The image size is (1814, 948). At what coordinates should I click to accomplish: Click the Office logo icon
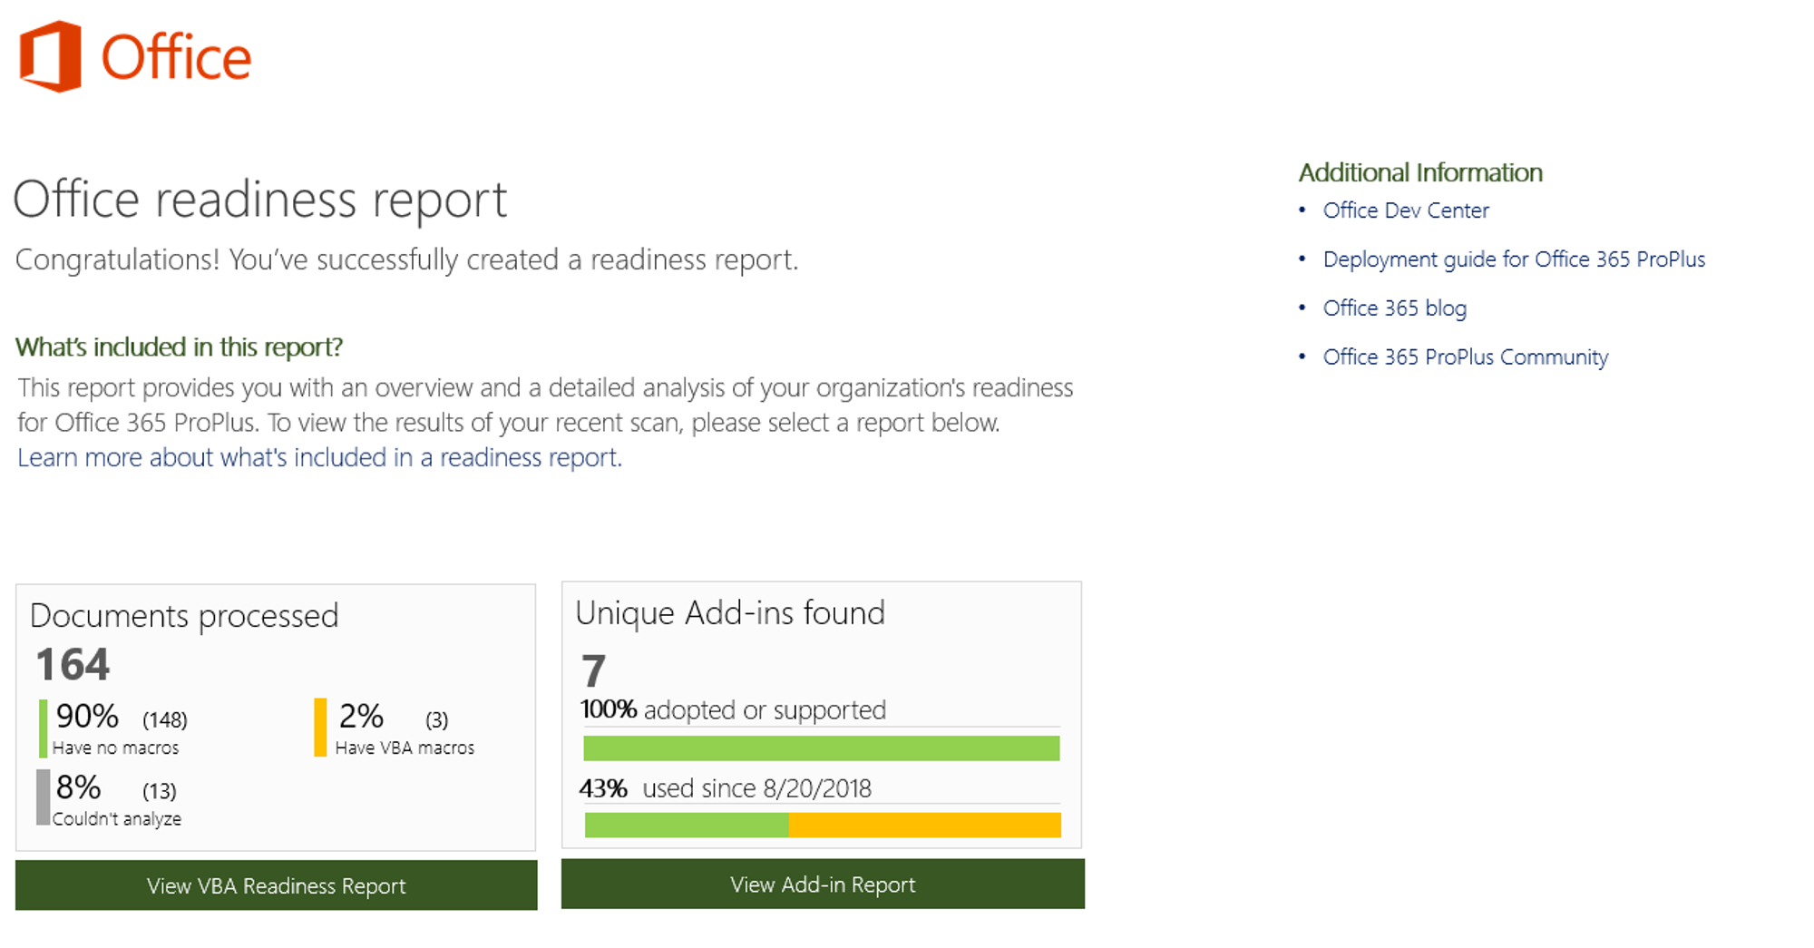click(50, 56)
